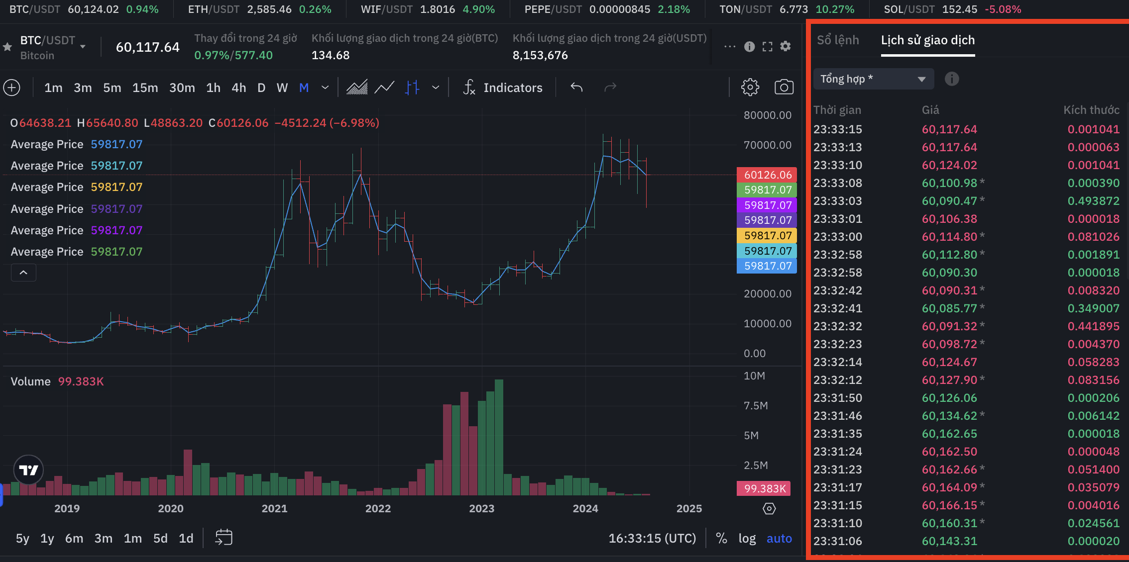Select the line chart style icon
This screenshot has height=562, width=1129.
pos(384,88)
